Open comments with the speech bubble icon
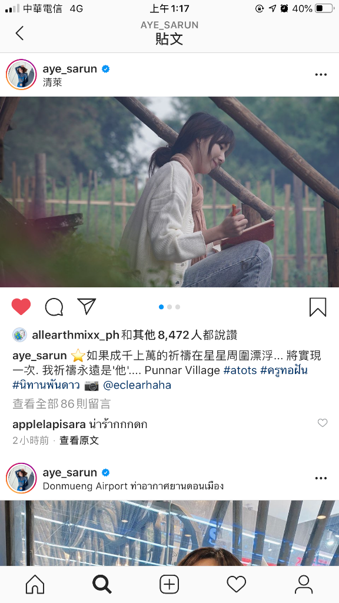 point(54,307)
